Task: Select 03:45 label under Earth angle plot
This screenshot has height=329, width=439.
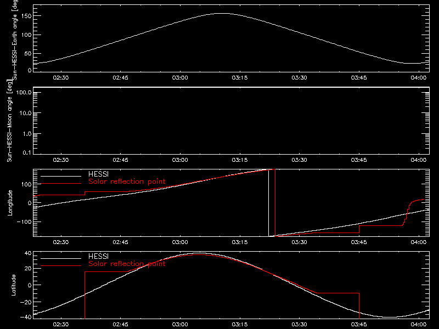Action: [359, 77]
